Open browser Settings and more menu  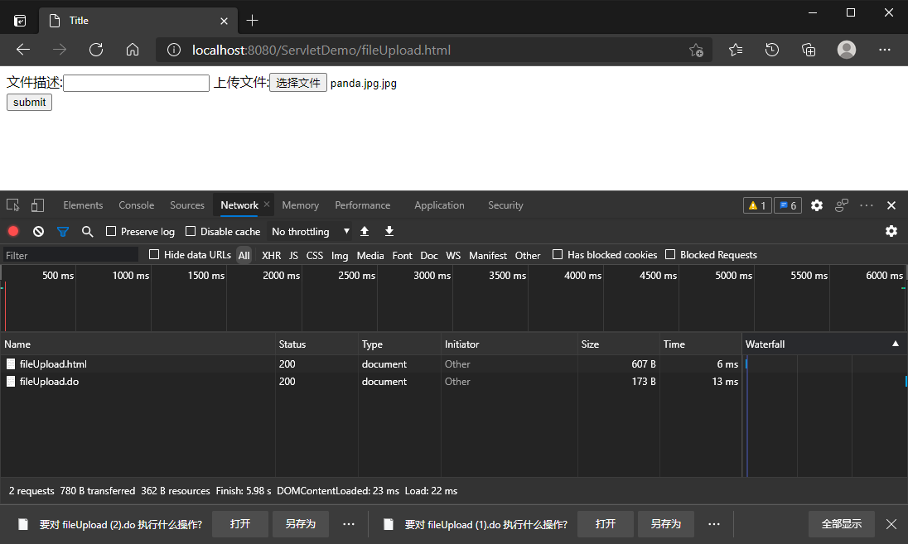click(884, 50)
